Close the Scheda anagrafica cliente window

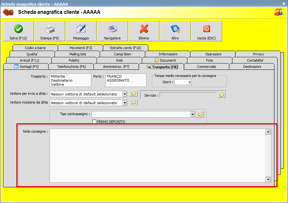point(284,3)
